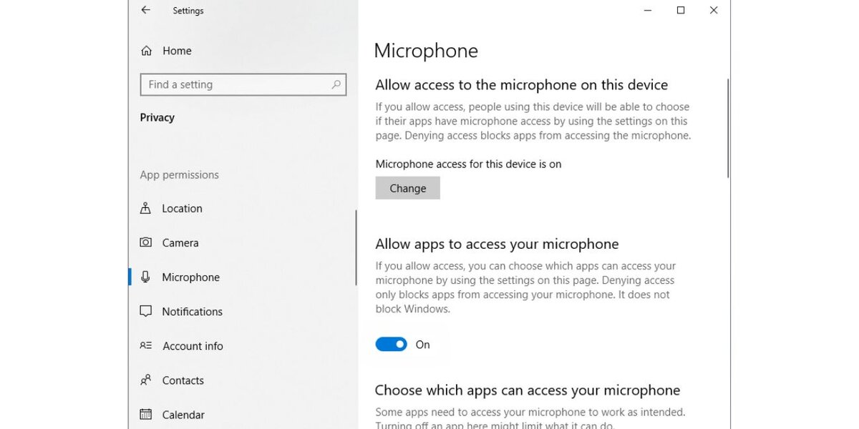
Task: Click the Microphone page title
Action: [426, 51]
